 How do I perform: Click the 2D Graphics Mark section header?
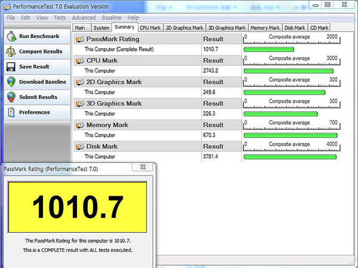(158, 82)
